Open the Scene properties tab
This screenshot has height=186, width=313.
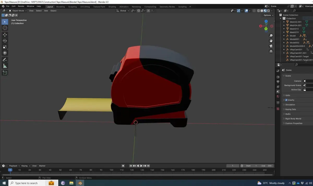[x=278, y=91]
